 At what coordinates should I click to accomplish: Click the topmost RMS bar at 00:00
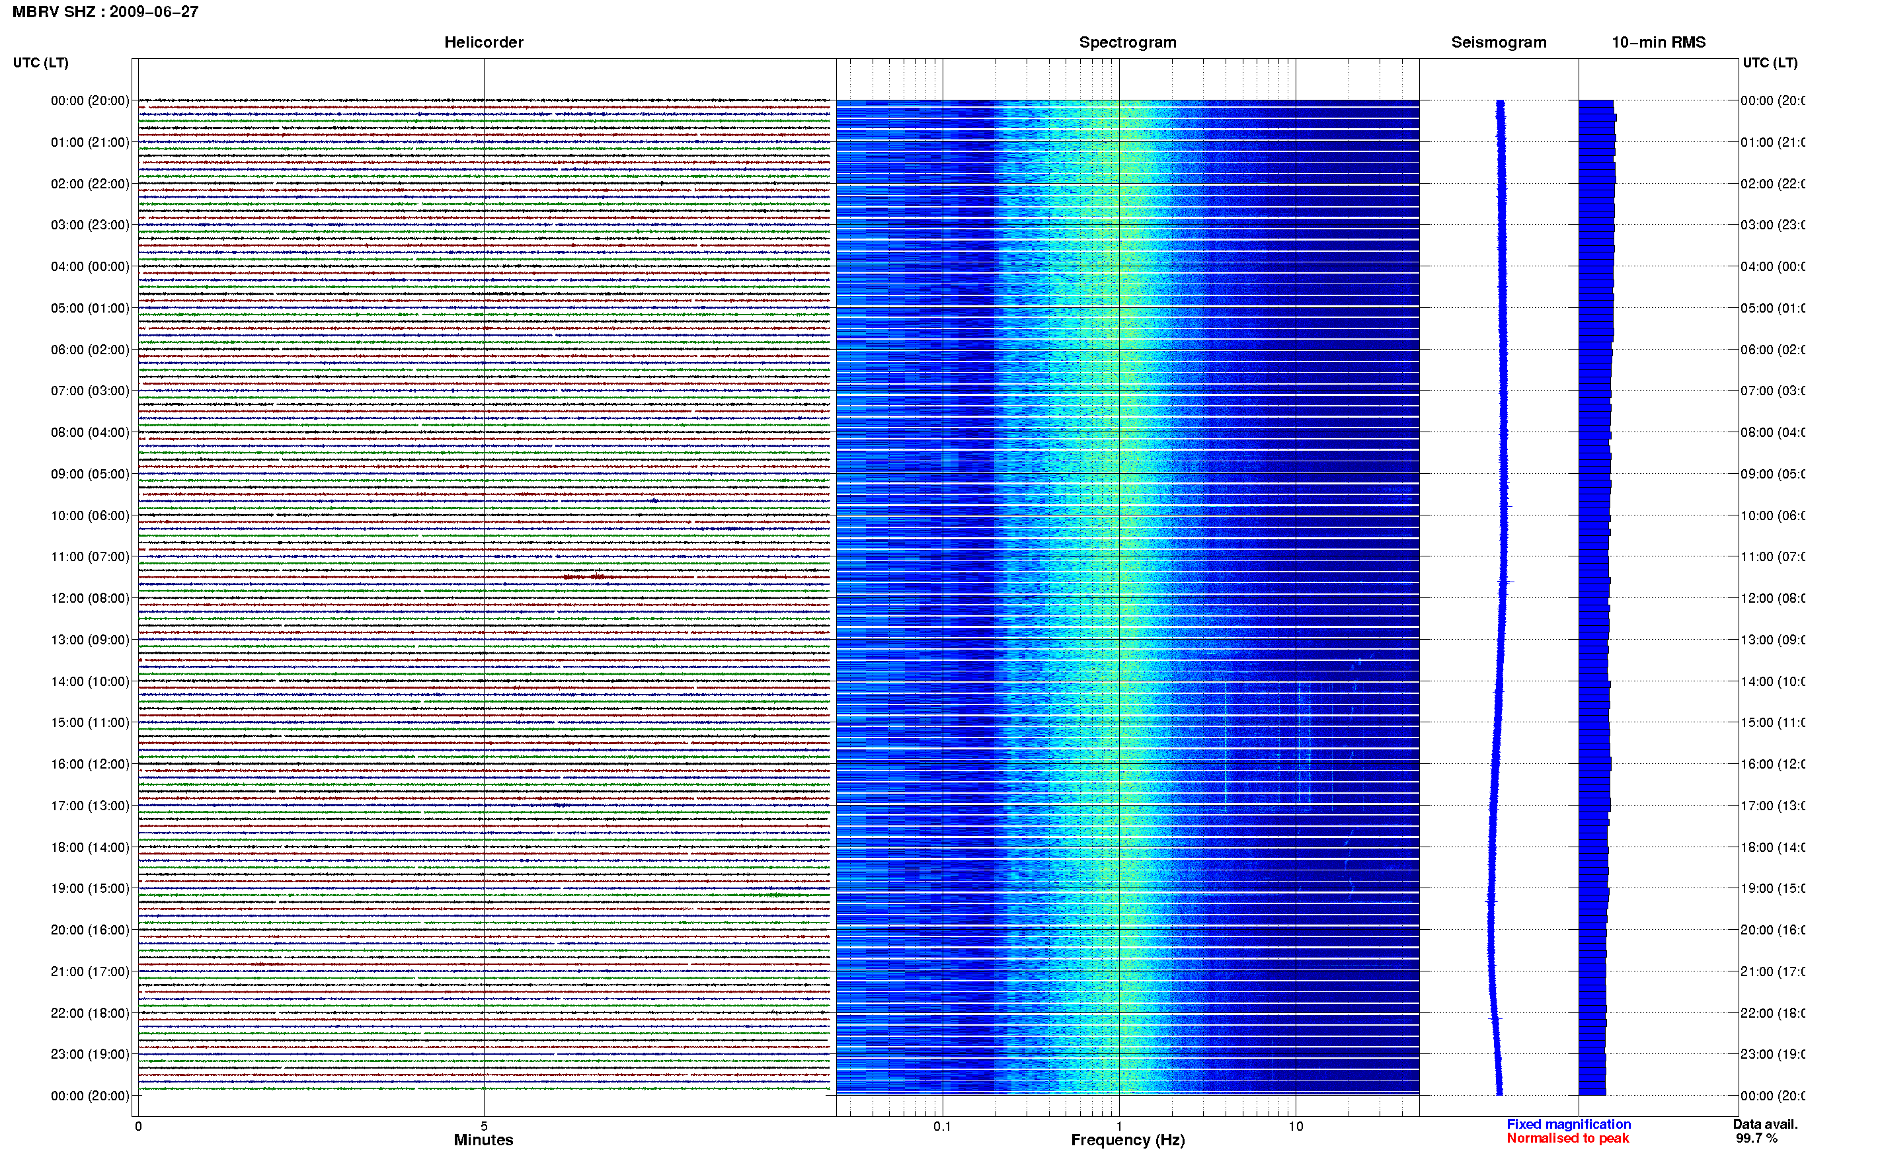tap(1596, 103)
